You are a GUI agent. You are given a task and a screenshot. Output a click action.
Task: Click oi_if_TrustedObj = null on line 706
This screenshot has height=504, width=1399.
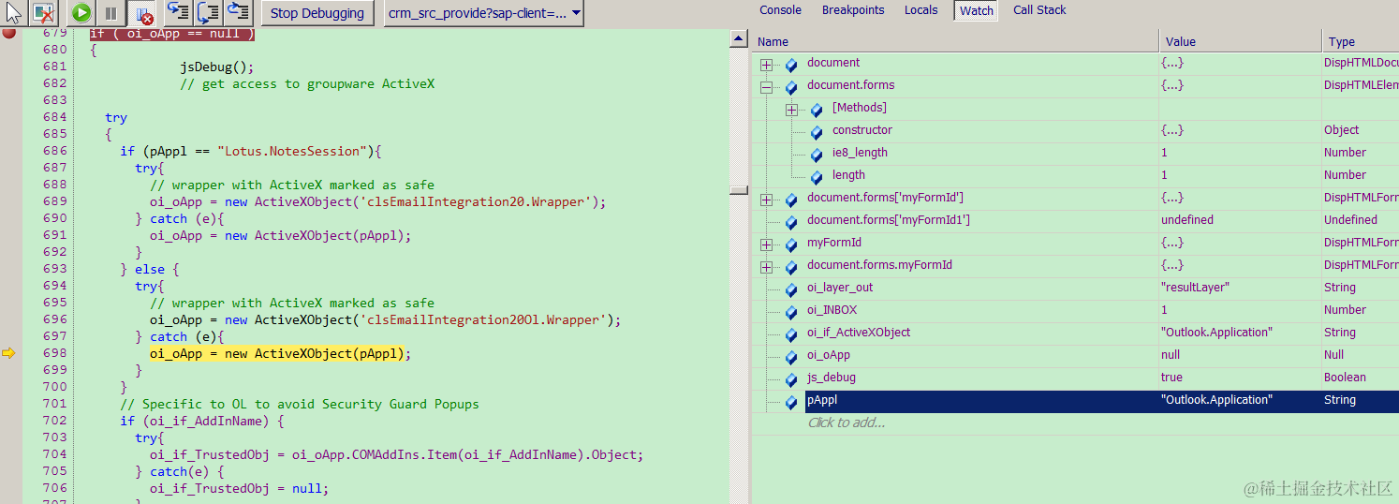coord(239,488)
